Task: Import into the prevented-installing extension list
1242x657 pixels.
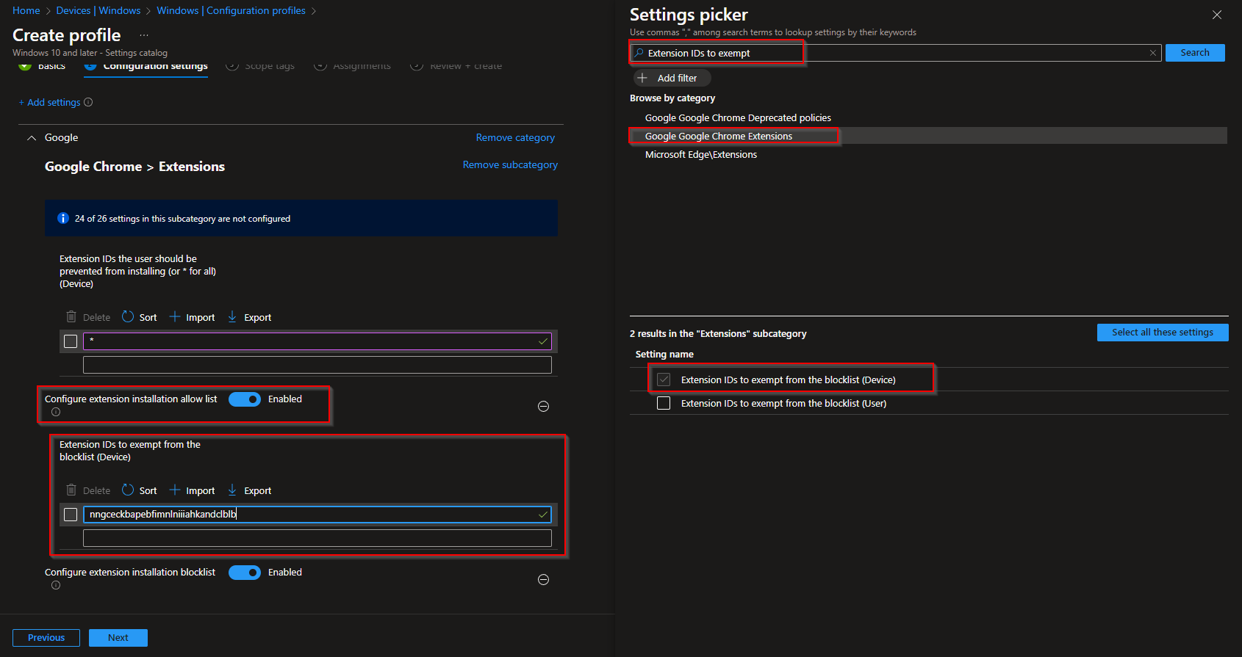Action: pyautogui.click(x=193, y=317)
